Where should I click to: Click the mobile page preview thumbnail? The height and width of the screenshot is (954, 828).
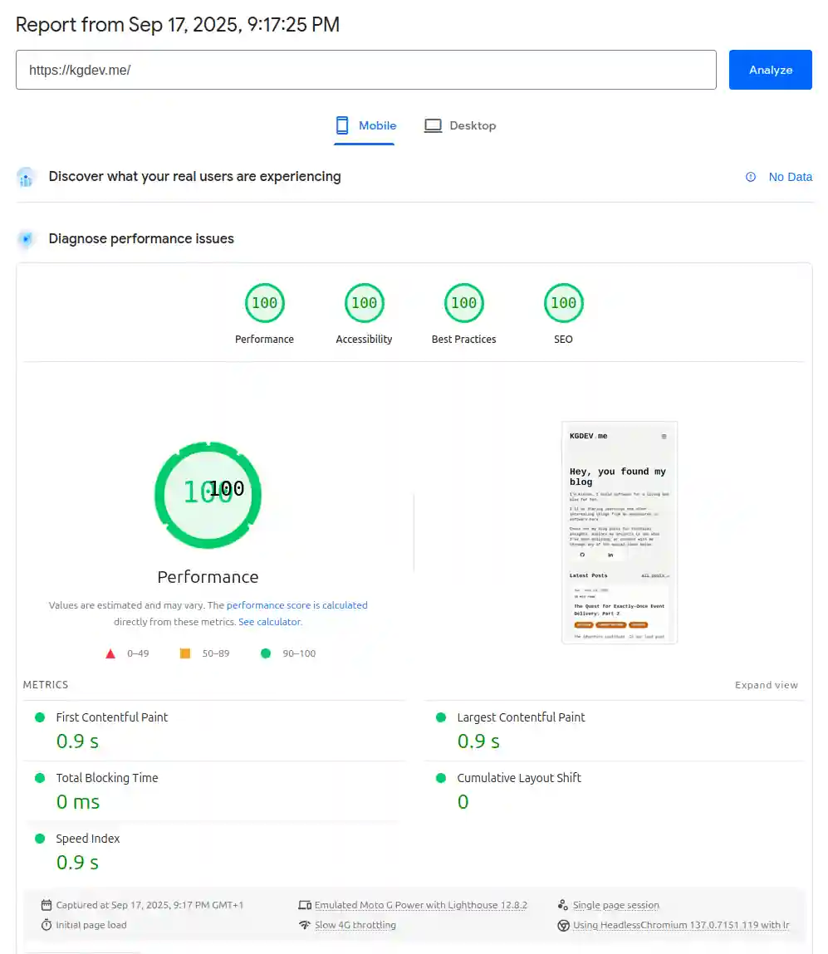point(619,532)
